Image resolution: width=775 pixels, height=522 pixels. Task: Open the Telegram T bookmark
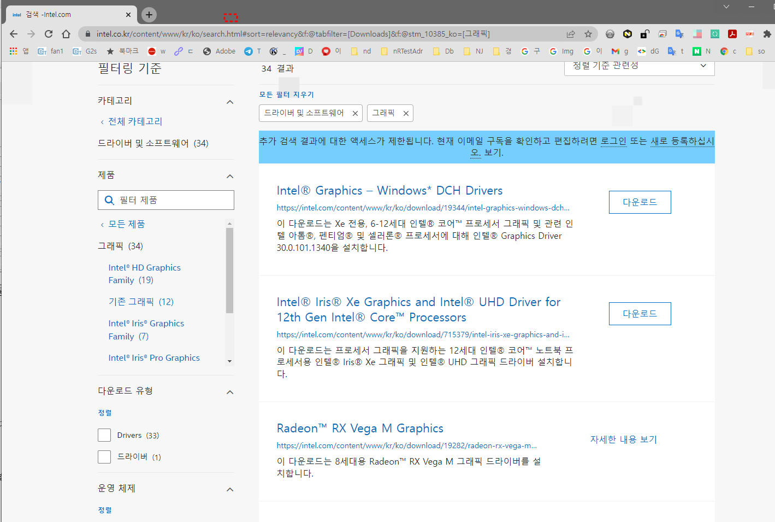(252, 51)
